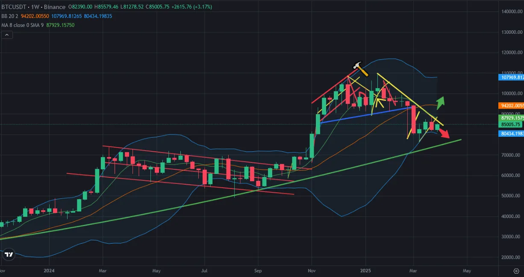Screen dimensions: 524x277
Task: Click the Nov label before 2025
Action: pos(312,271)
